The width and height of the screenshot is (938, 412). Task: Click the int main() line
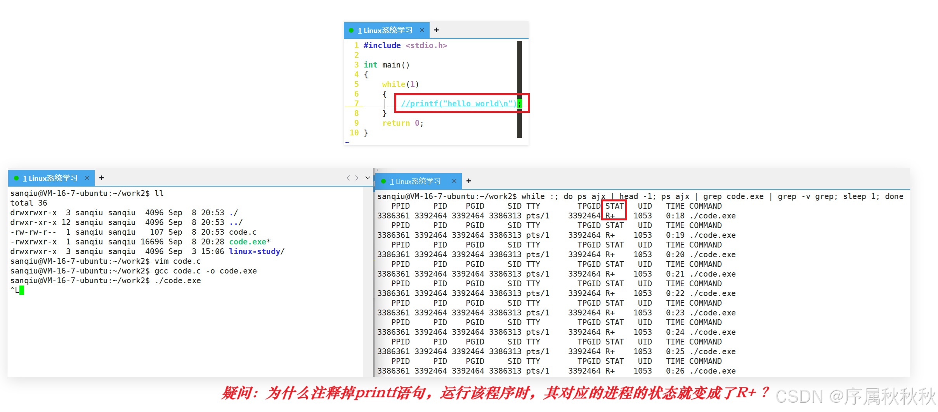pos(387,65)
